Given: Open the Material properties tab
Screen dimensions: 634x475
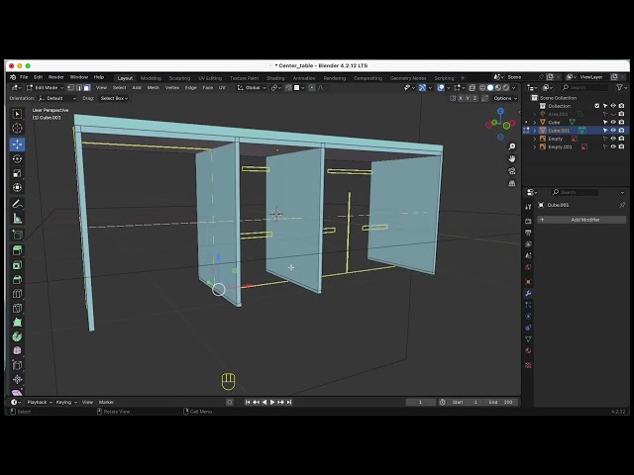Looking at the screenshot, I should [528, 350].
